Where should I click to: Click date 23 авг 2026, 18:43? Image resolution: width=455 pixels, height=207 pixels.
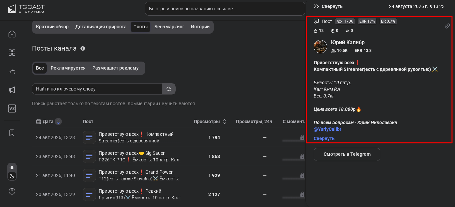click(55, 156)
